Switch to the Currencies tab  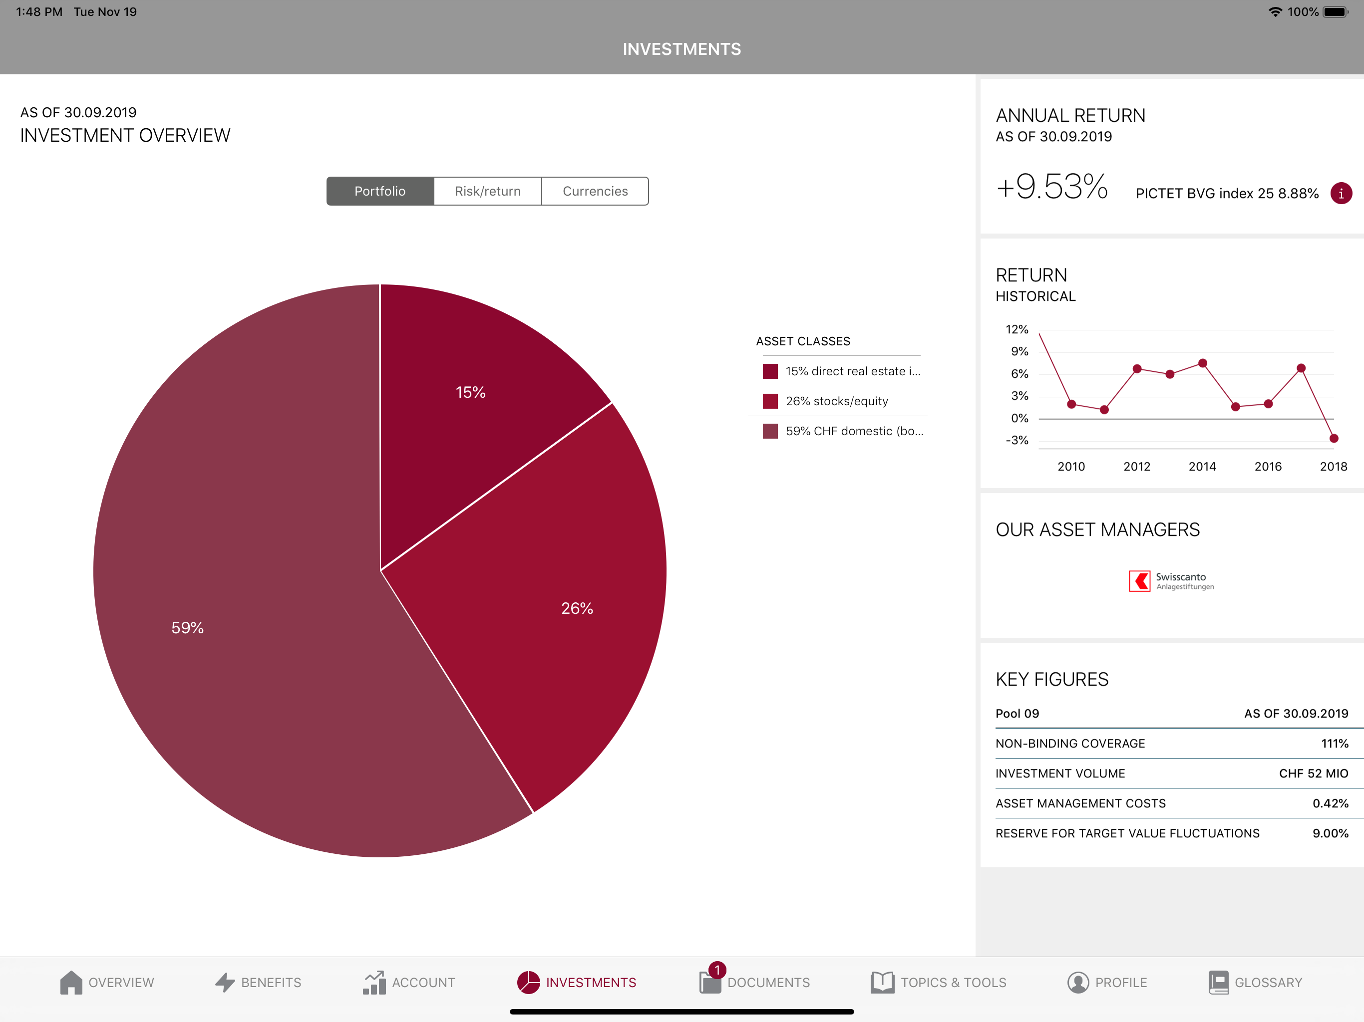pyautogui.click(x=595, y=191)
